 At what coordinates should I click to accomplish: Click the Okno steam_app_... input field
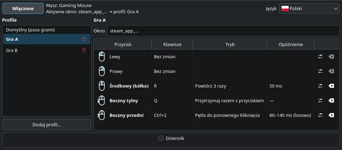223,31
